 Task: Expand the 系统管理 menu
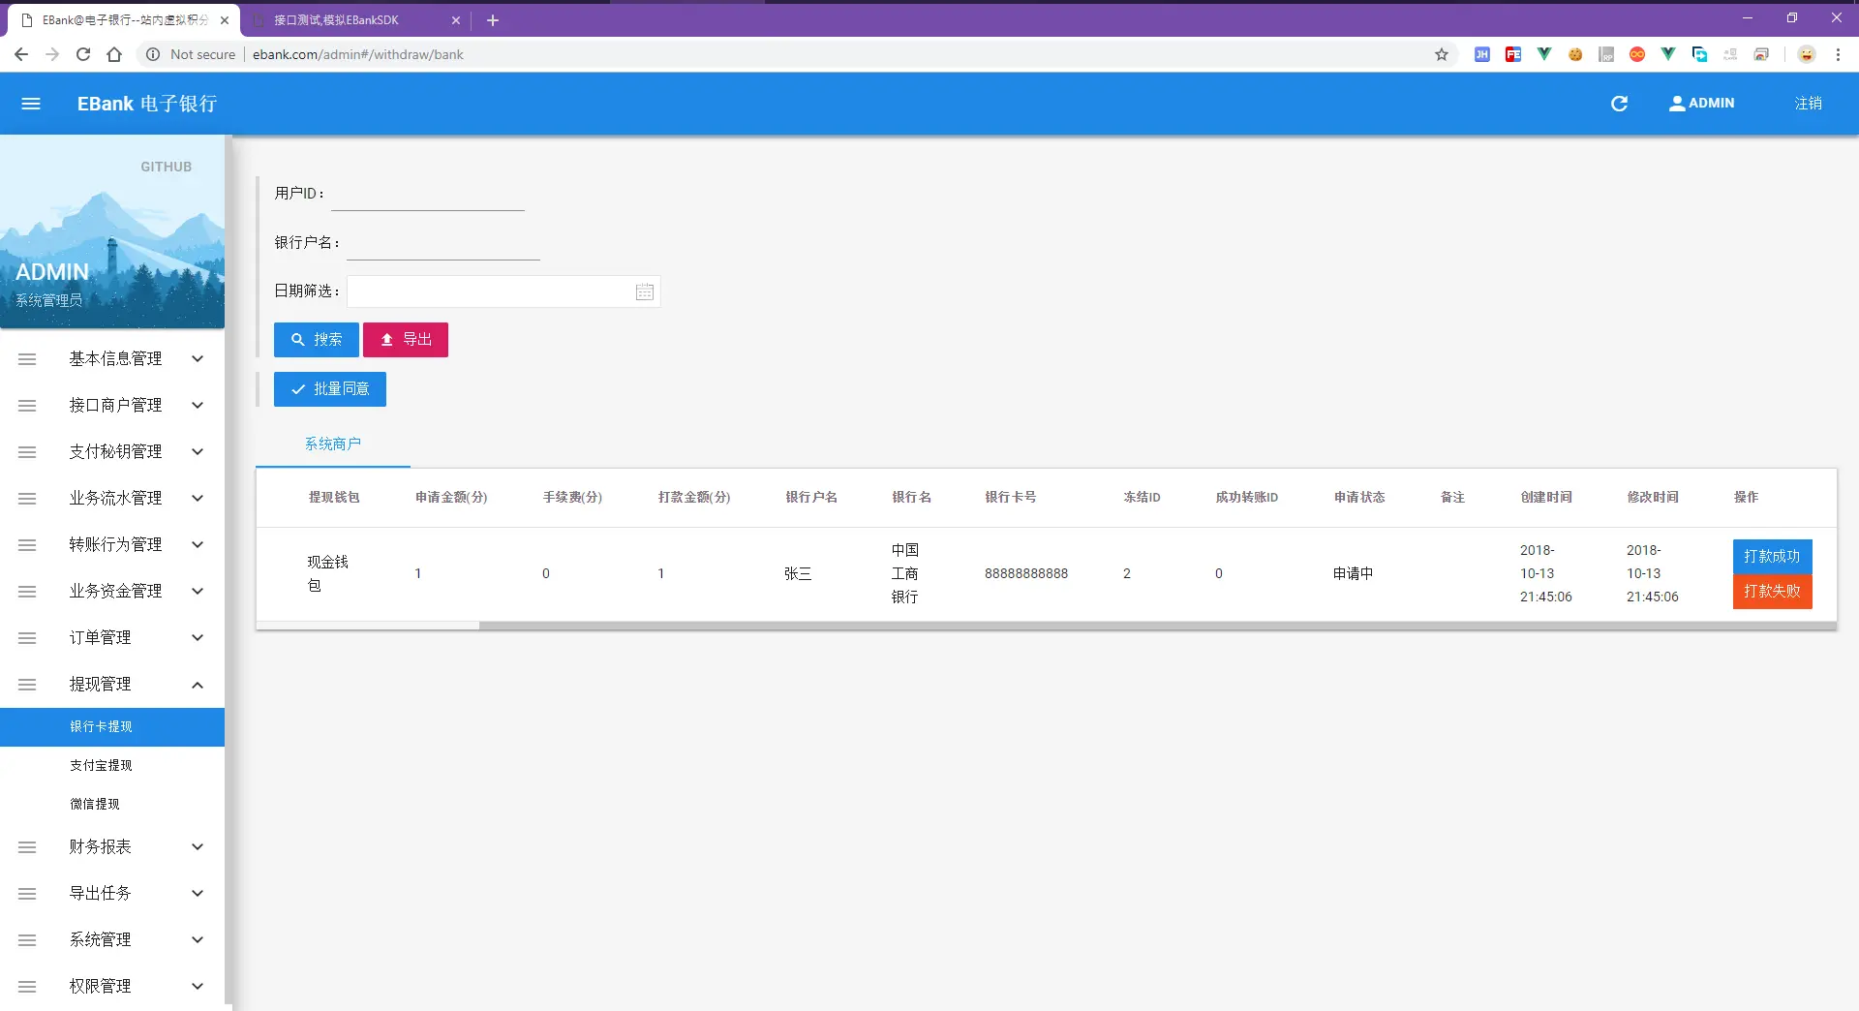tap(112, 940)
